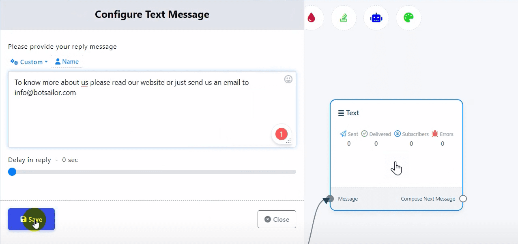Expand the Custom variables dropdown

(29, 62)
